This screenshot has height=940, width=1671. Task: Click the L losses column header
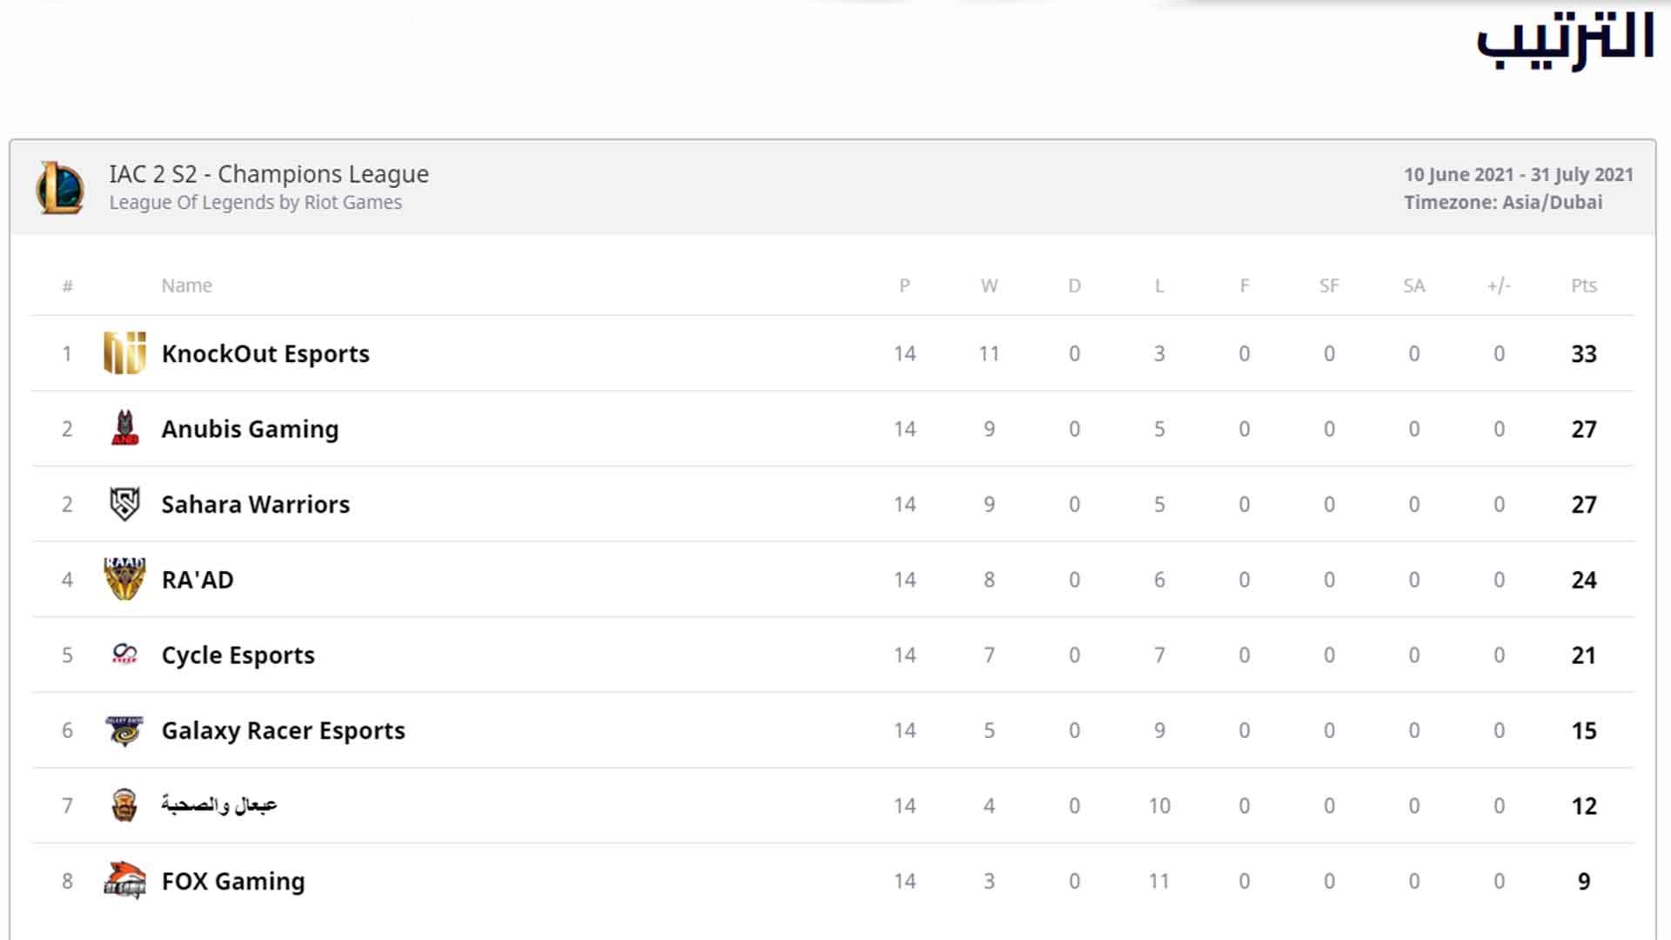point(1159,285)
